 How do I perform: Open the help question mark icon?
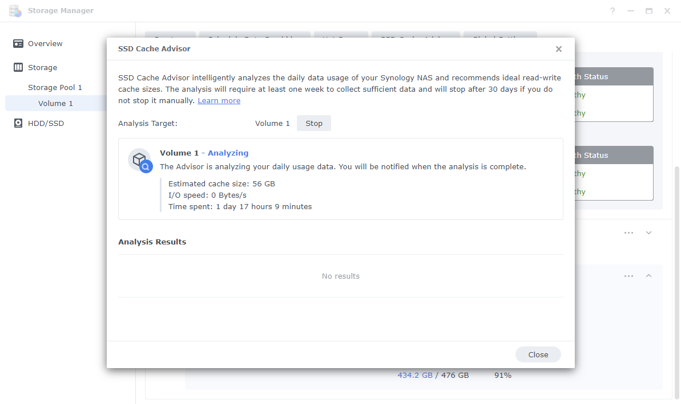coord(613,11)
